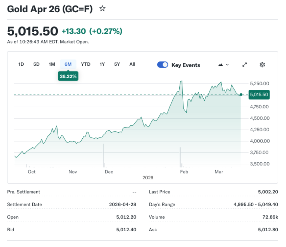View year-to-date with YTD

(x=86, y=64)
